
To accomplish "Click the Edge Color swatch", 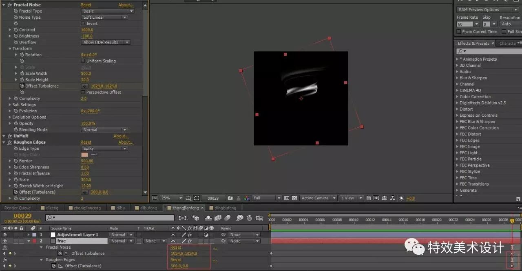I will pyautogui.click(x=84, y=155).
